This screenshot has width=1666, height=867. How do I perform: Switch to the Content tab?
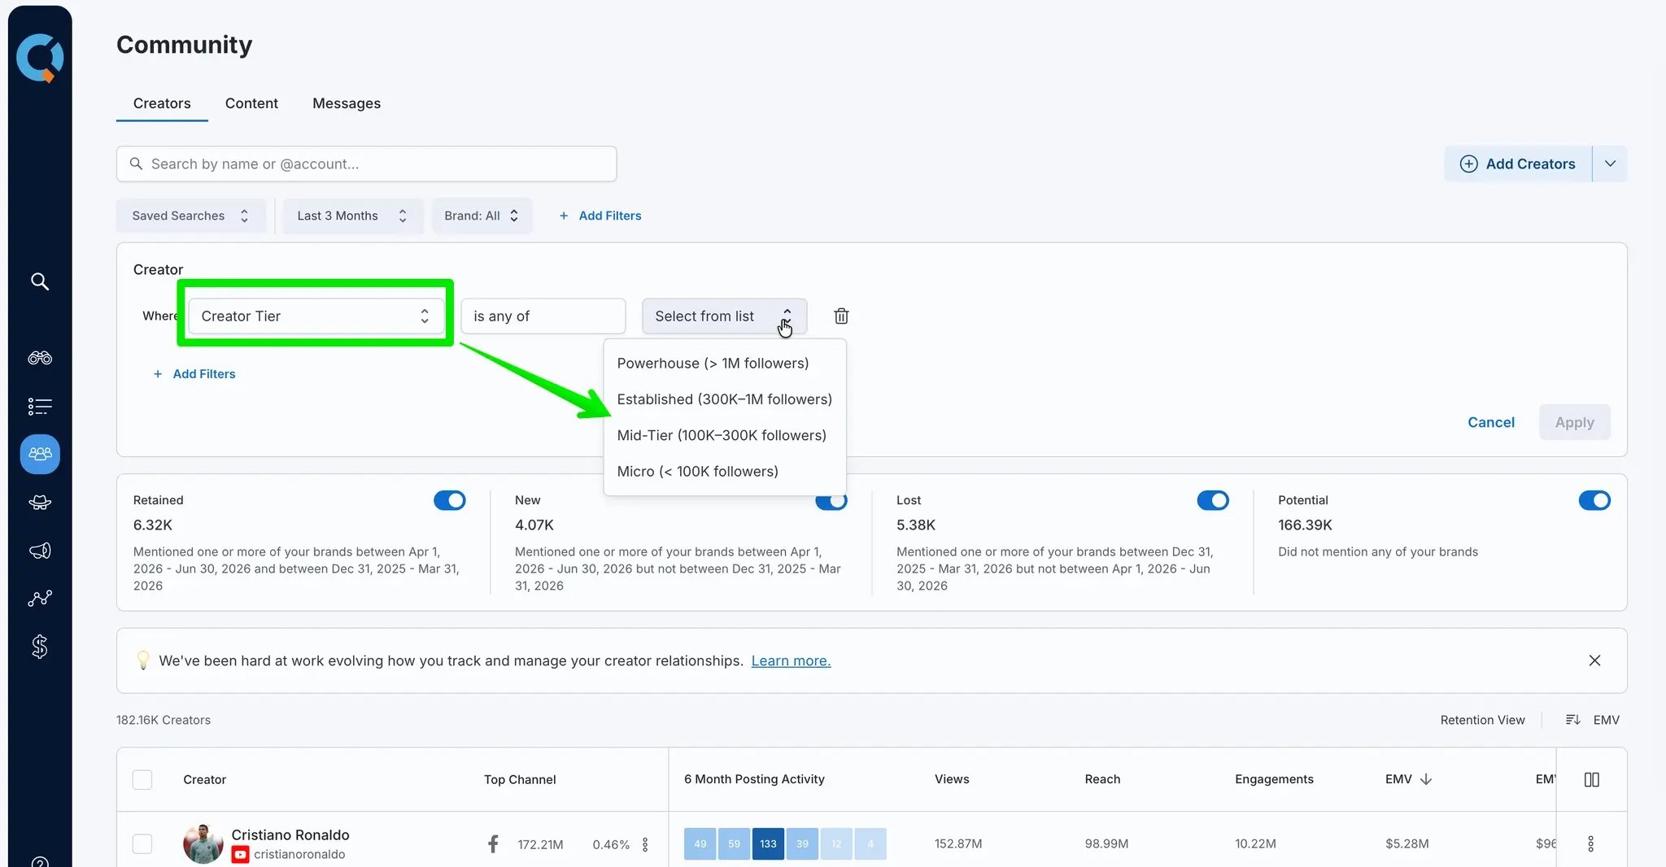[x=251, y=103]
